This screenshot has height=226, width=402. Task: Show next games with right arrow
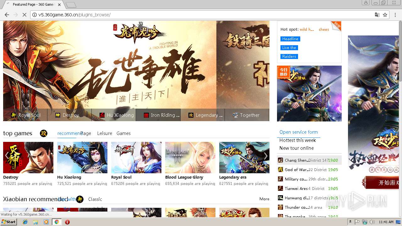coord(266,156)
